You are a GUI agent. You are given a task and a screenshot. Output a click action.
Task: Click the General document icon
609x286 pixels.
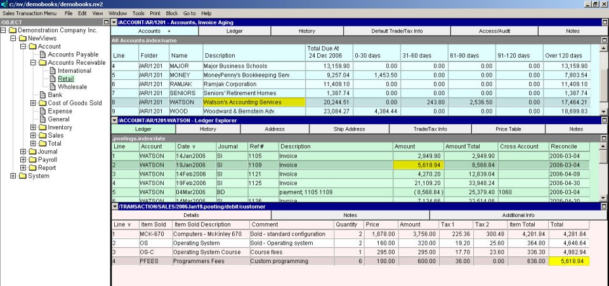(x=43, y=119)
